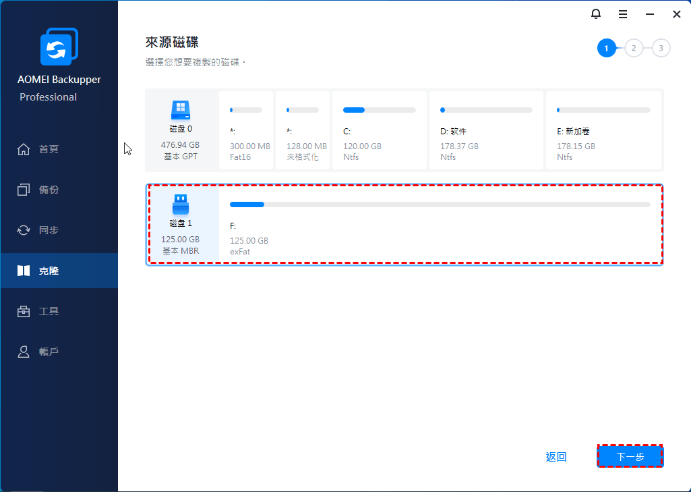The height and width of the screenshot is (492, 691).
Task: Click the D: 软件 usage bar
Action: pos(486,110)
